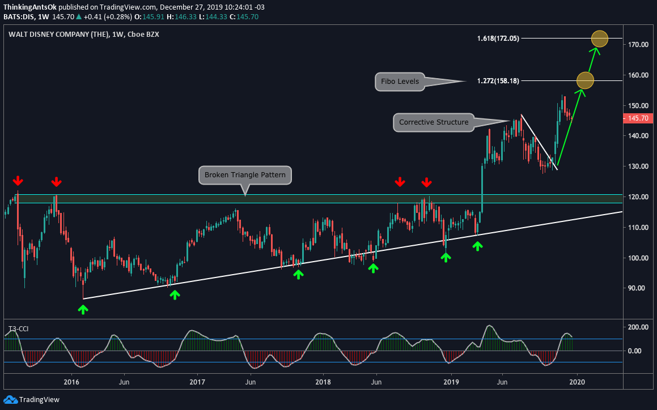657x410 pixels.
Task: Click the 2020 time axis label
Action: click(x=578, y=382)
